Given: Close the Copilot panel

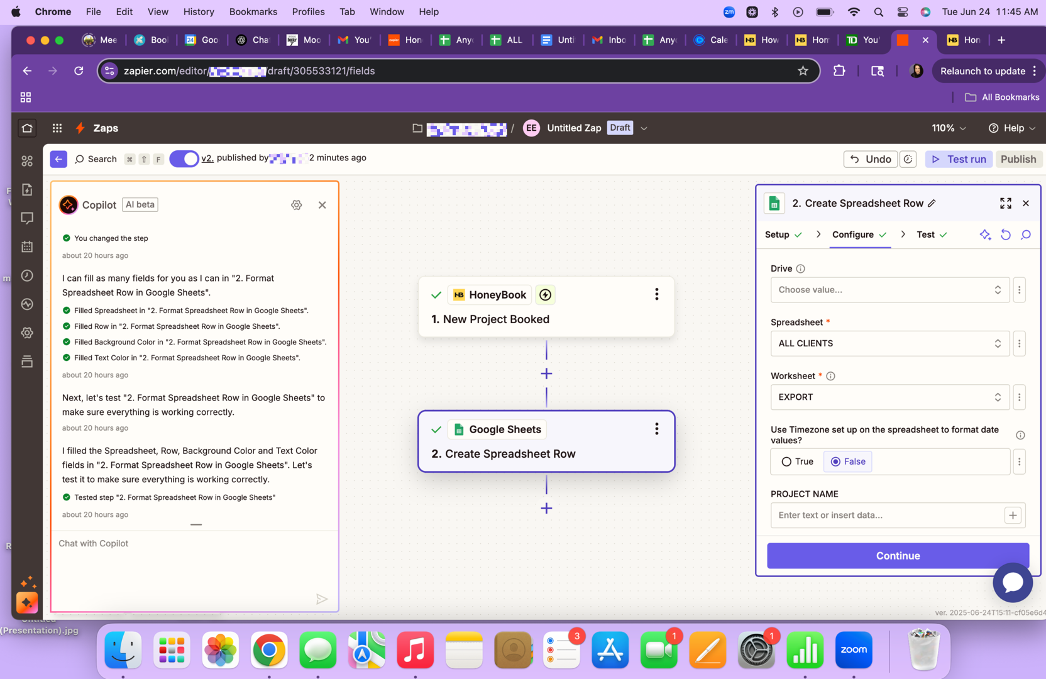Looking at the screenshot, I should pos(322,205).
